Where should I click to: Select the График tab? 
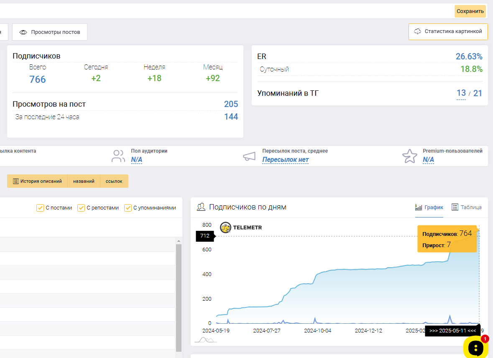click(429, 207)
